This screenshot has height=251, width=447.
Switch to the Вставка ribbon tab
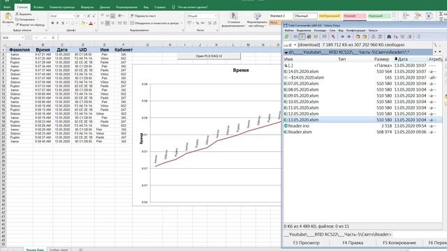[39, 7]
